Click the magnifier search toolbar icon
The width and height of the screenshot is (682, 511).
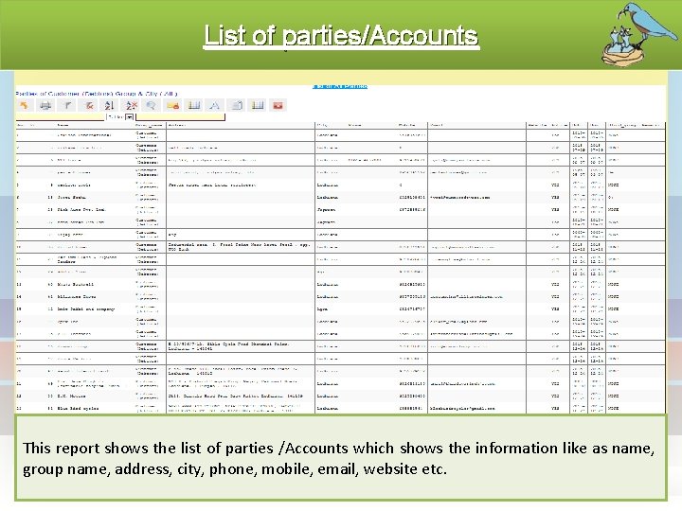click(152, 105)
